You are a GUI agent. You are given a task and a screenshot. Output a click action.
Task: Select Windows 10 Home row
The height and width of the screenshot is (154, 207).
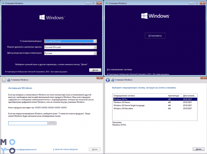(155, 102)
